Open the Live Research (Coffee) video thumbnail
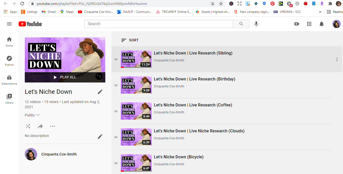The image size is (343, 174). tap(136, 111)
